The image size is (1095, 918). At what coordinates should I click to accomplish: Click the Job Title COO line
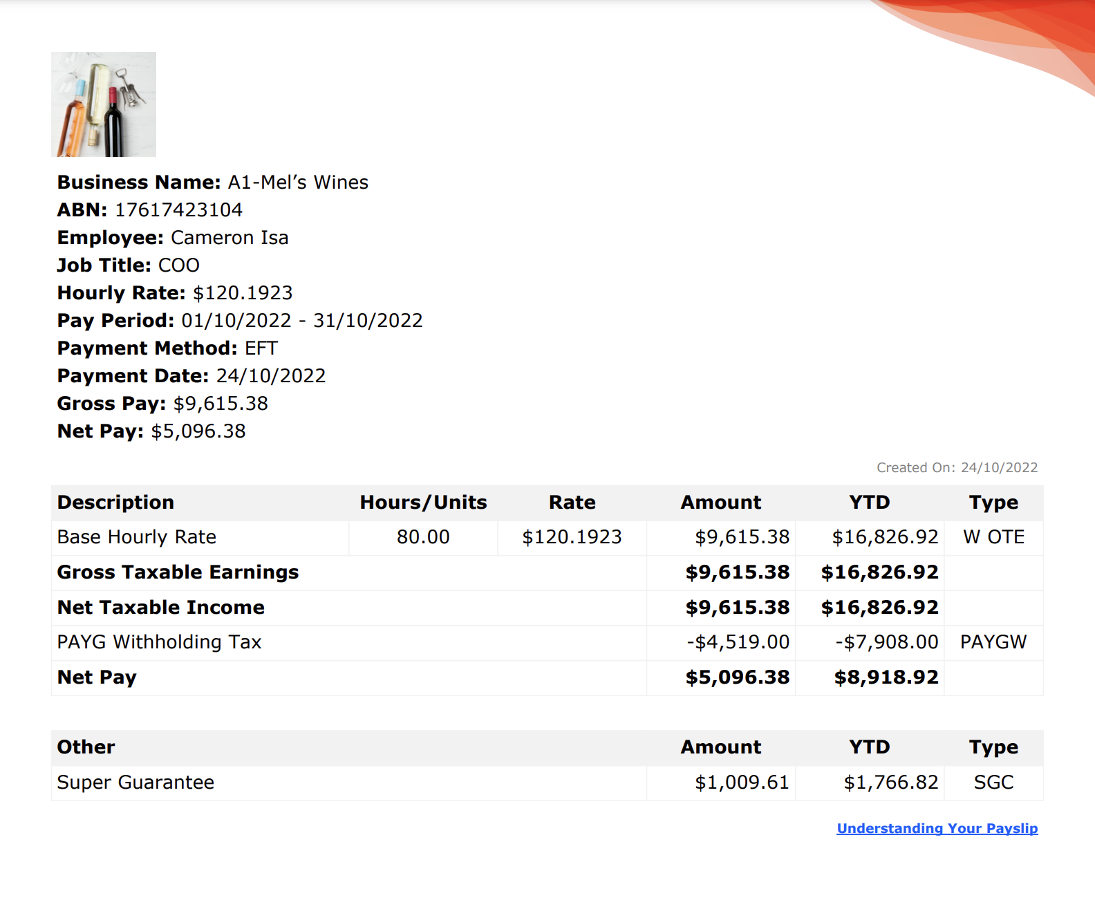coord(129,265)
